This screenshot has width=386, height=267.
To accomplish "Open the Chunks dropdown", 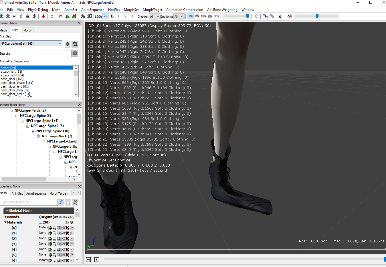I will pos(155,17).
